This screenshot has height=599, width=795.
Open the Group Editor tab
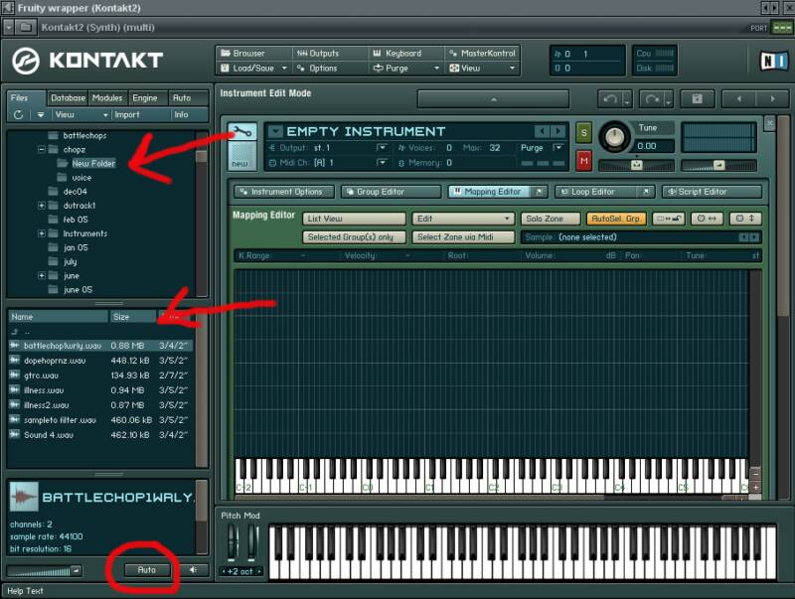click(391, 192)
